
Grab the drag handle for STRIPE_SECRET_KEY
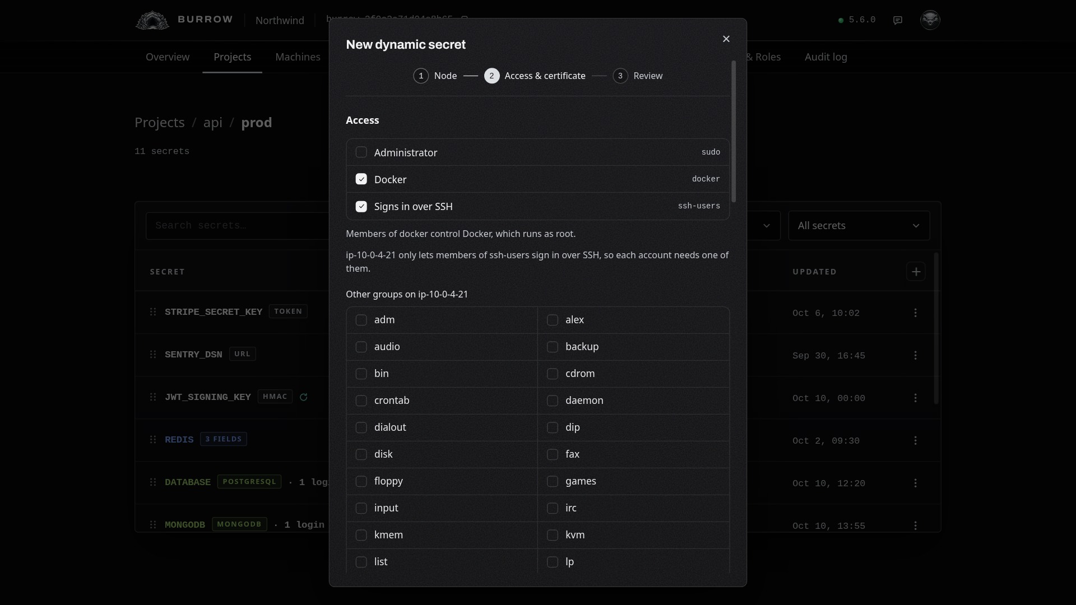[153, 311]
